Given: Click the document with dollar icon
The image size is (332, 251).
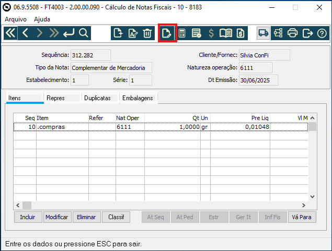Looking at the screenshot, I should point(241,33).
